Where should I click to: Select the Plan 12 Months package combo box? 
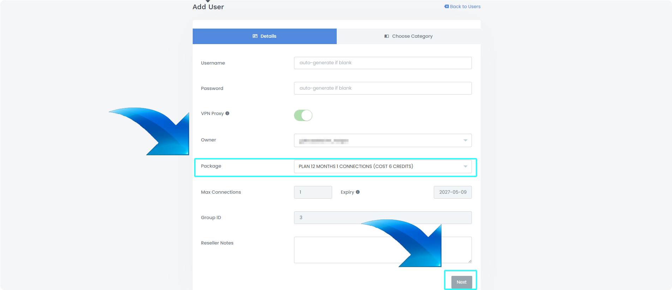[x=383, y=167]
